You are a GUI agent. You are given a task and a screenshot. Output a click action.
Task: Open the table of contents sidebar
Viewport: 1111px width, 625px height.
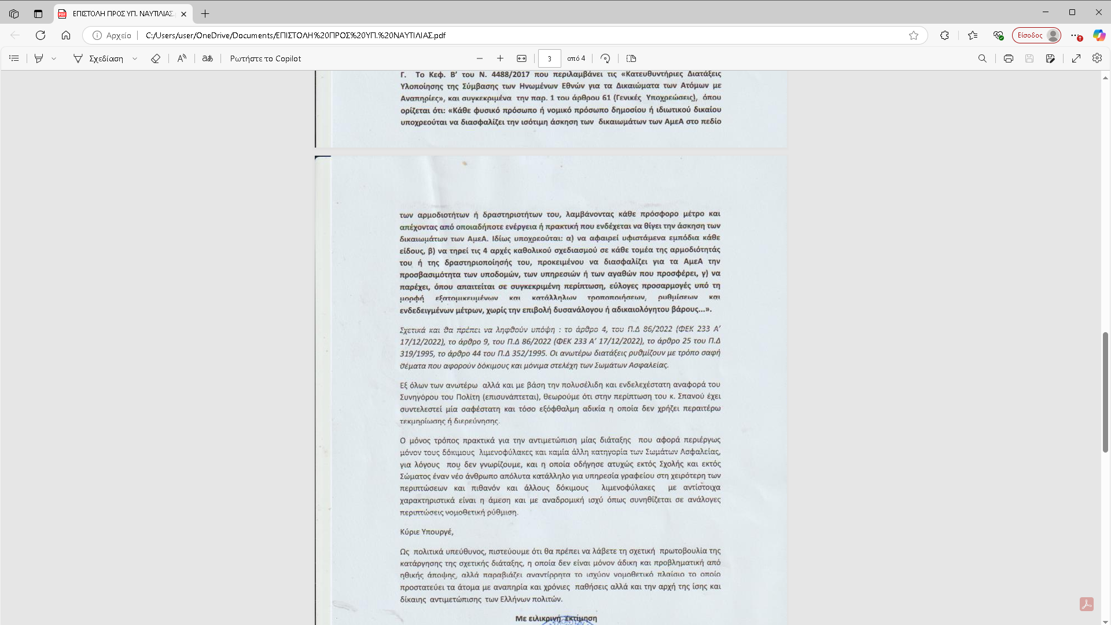coord(14,58)
